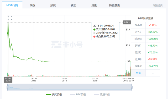168x99 pixels.
Task: Click the right range slider handle
Action: (132, 87)
